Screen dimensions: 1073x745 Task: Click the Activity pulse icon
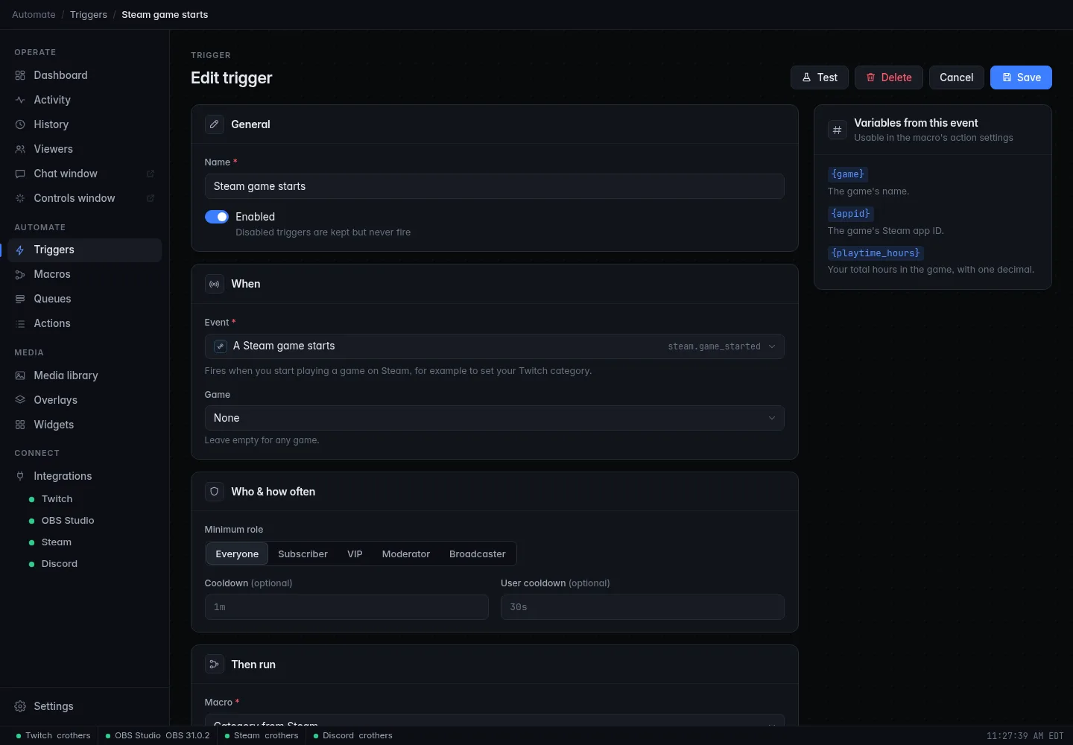point(20,100)
